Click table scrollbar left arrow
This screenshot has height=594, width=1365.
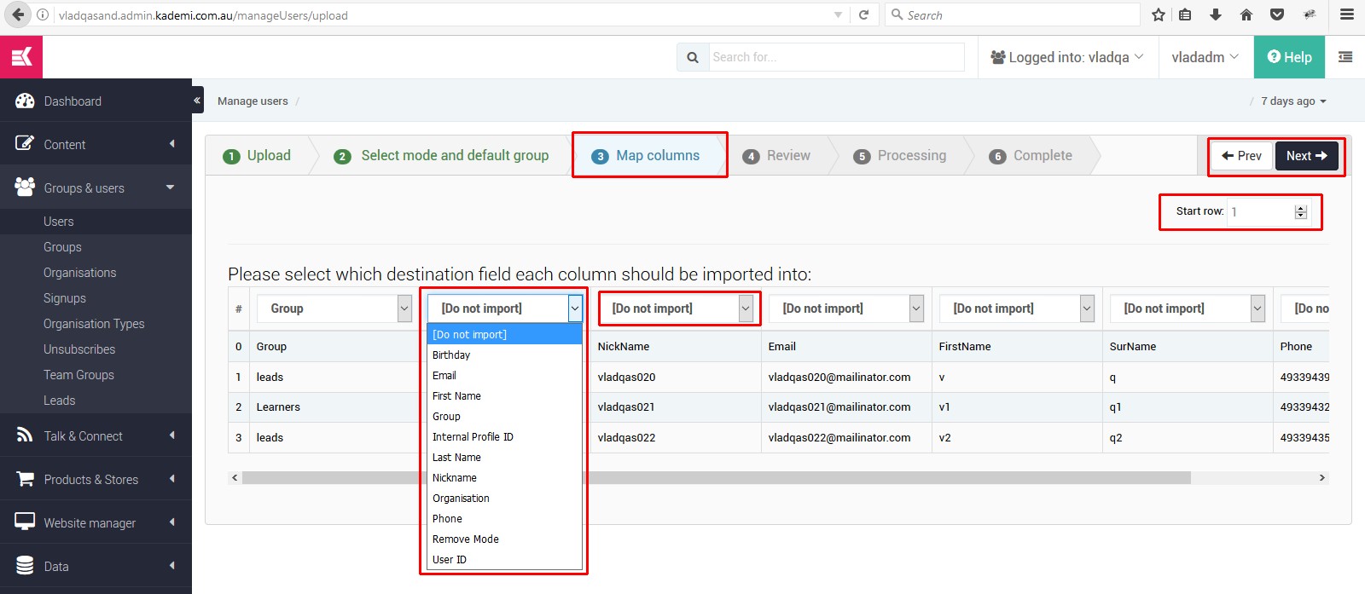point(235,478)
